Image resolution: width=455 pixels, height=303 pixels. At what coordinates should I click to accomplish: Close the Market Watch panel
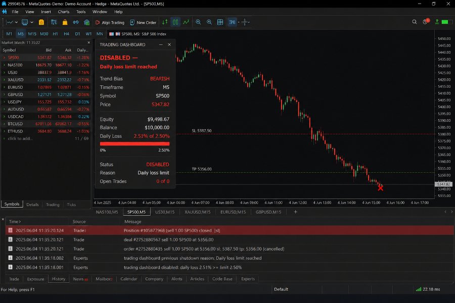coord(89,42)
